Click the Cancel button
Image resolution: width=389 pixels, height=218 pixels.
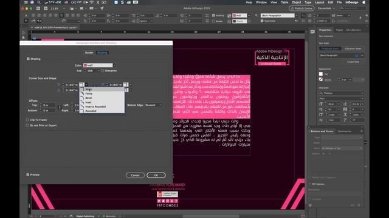pos(135,175)
